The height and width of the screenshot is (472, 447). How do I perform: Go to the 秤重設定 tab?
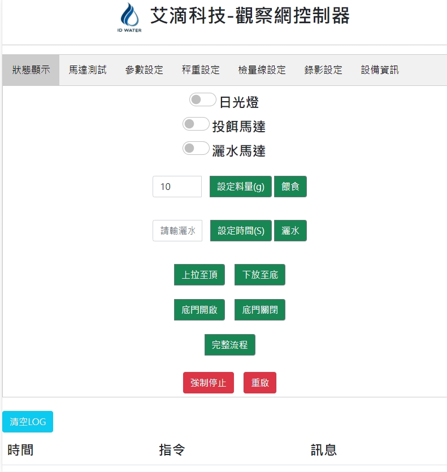click(x=201, y=70)
